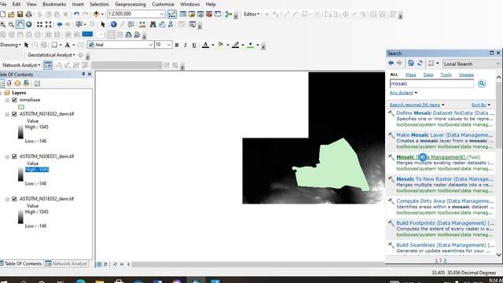
Task: Open Geostatistical Analyst dropdown
Action: [x=51, y=55]
